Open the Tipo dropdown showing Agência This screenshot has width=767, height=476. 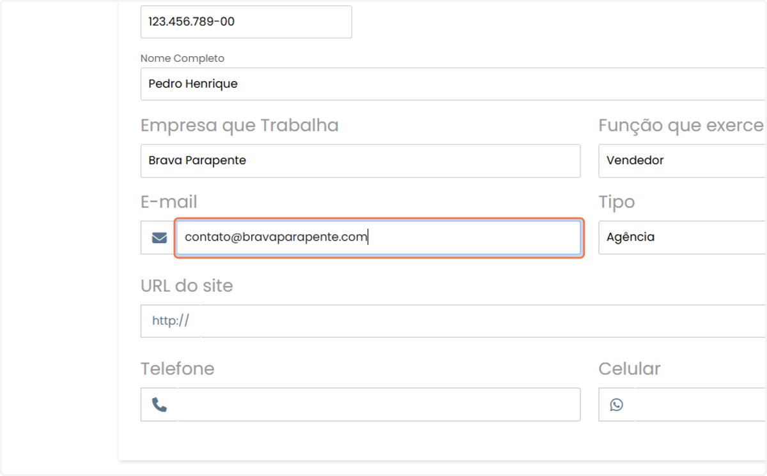click(683, 237)
